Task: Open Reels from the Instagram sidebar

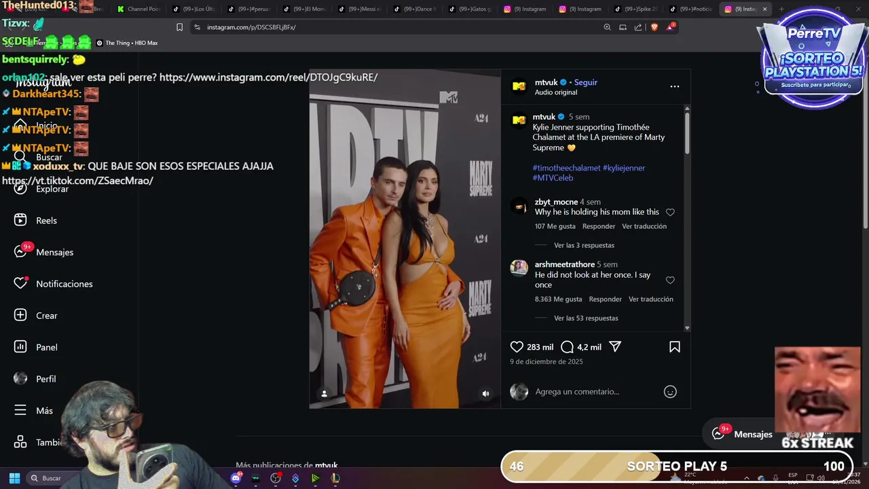Action: 36,220
